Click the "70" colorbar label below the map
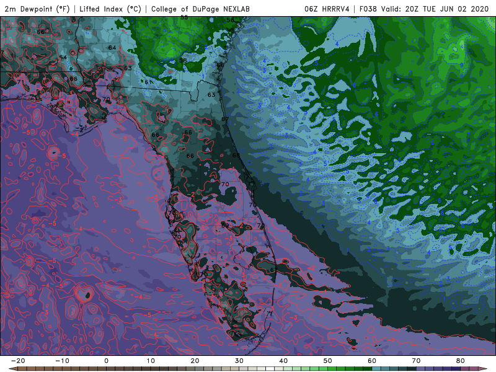The width and height of the screenshot is (496, 372). click(416, 361)
